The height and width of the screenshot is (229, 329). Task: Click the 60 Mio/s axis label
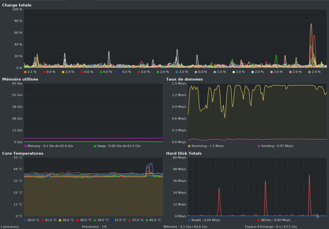pyautogui.click(x=179, y=157)
